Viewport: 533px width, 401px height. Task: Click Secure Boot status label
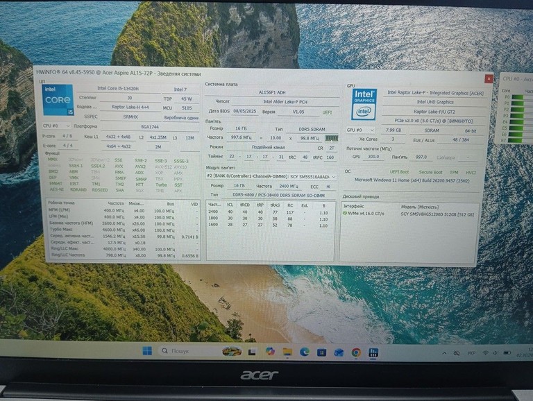(x=430, y=172)
